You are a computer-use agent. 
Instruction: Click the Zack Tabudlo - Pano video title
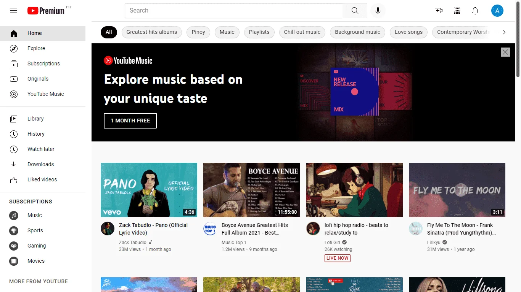tap(153, 229)
